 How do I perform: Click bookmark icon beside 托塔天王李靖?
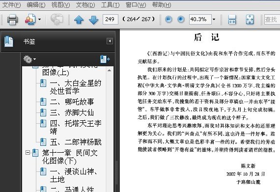click(x=43, y=123)
